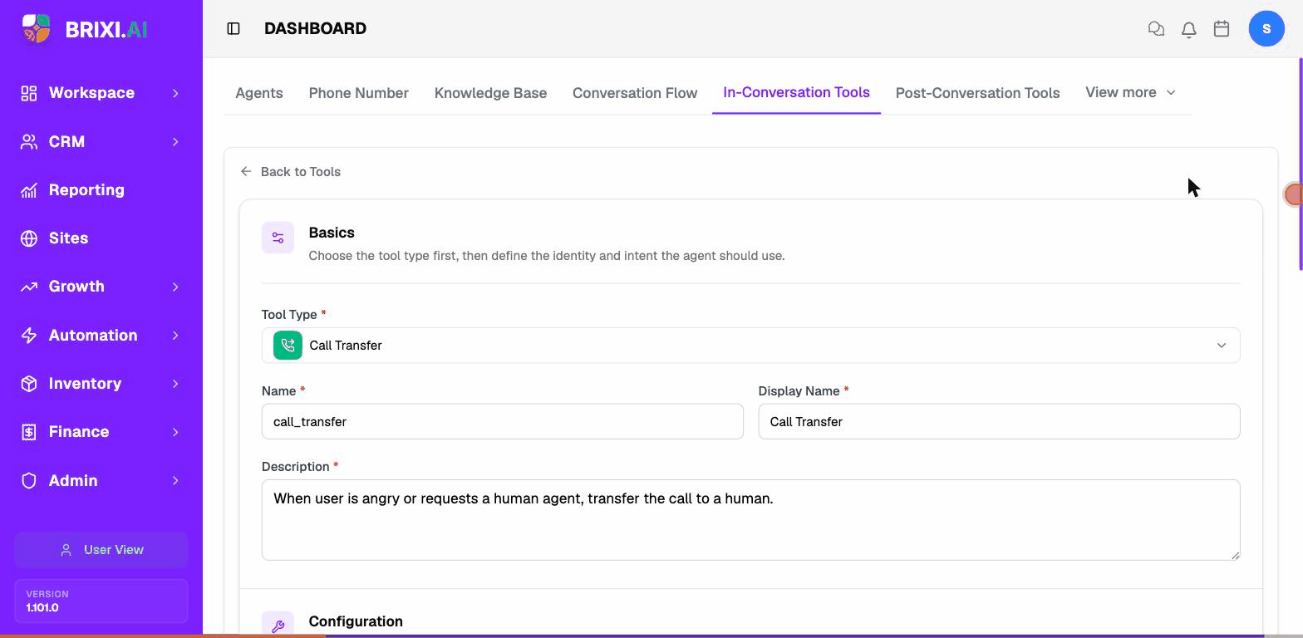Click the Description text area
The height and width of the screenshot is (638, 1303).
point(750,520)
